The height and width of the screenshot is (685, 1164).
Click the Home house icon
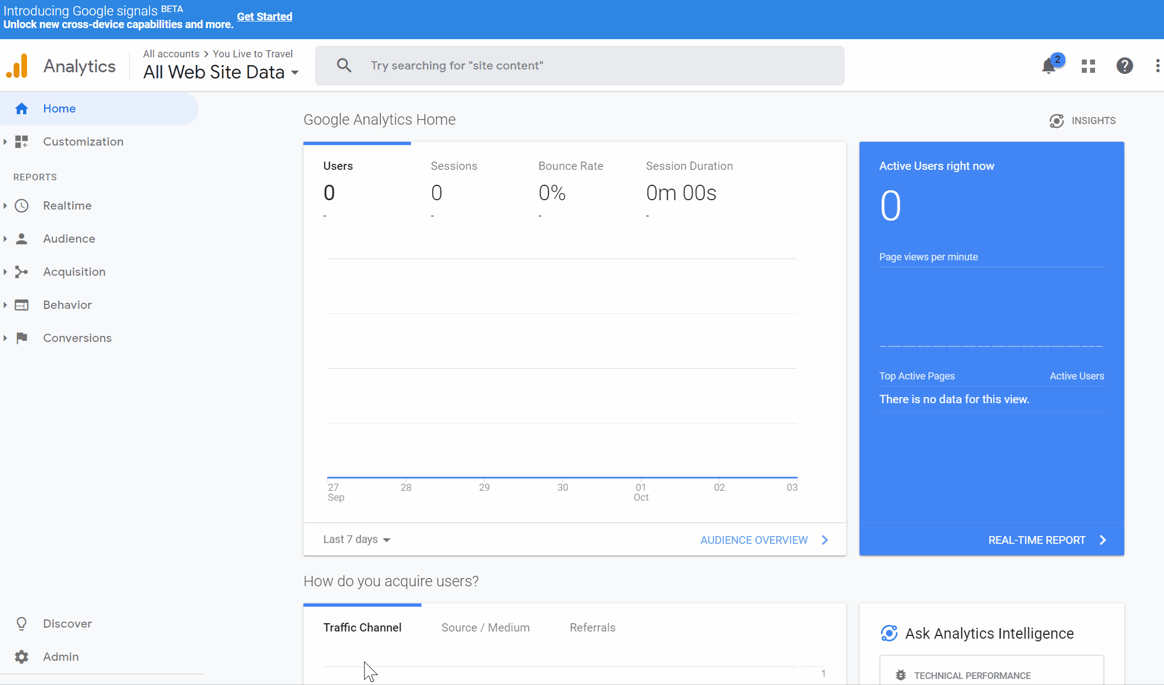pyautogui.click(x=22, y=109)
